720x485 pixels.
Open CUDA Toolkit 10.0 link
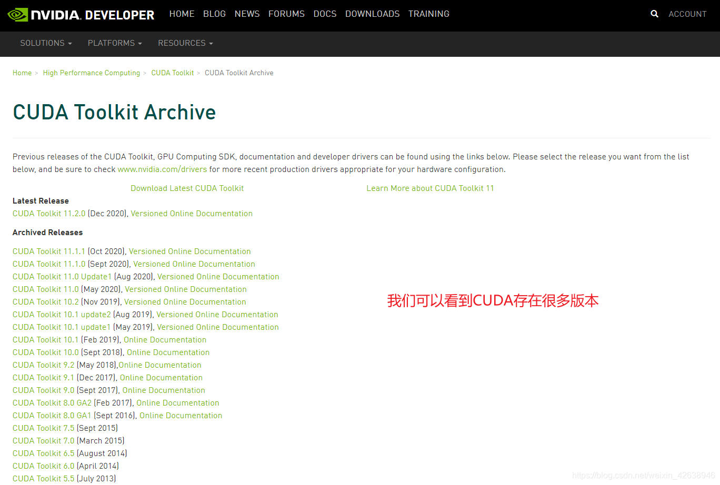46,352
